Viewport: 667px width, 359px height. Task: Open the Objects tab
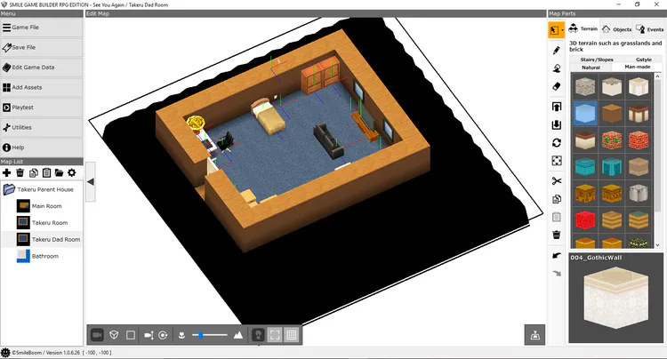616,29
